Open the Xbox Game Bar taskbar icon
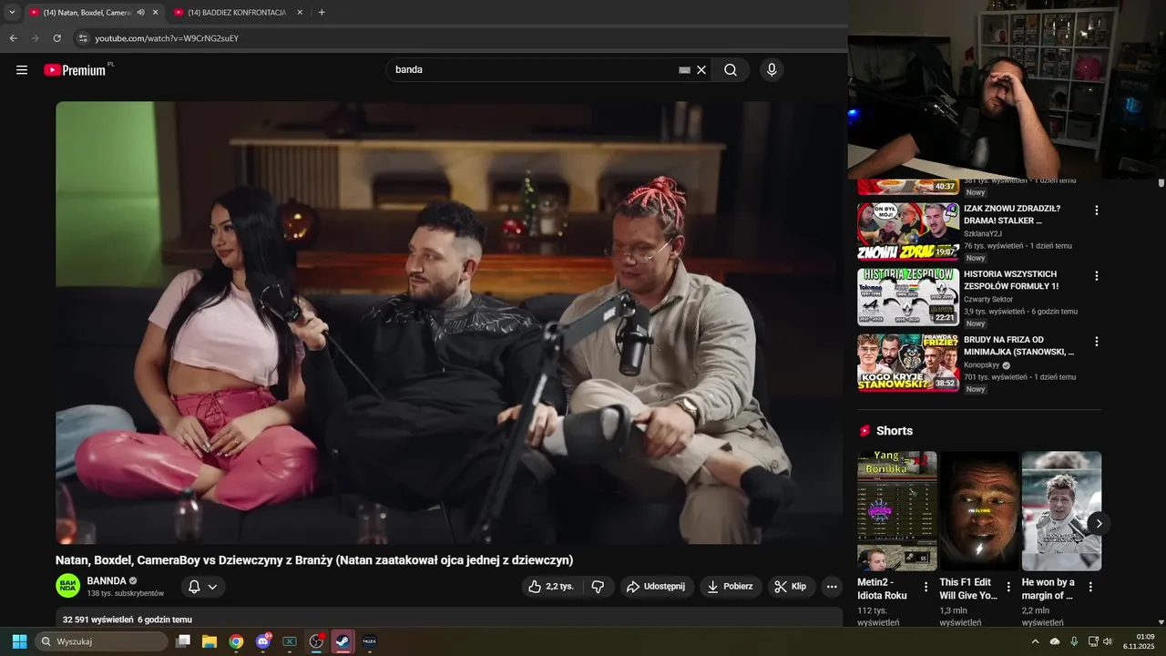Screen dimensions: 1166x656 pos(290,641)
